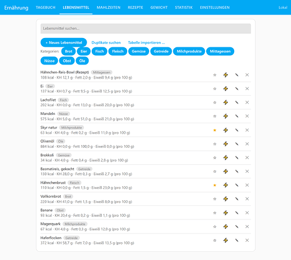
Task: Star Olivenöl as favorite
Action: 215,144
